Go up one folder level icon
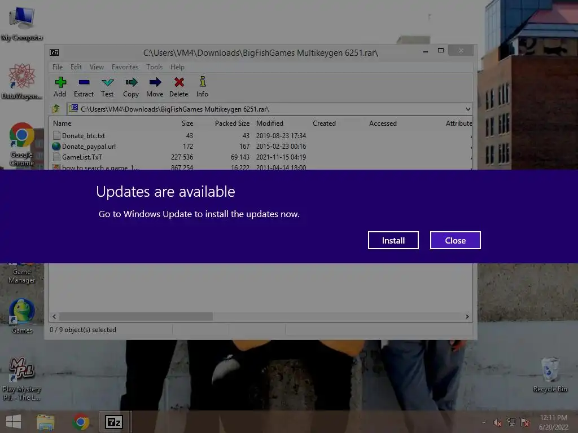The height and width of the screenshot is (433, 578). tap(56, 109)
